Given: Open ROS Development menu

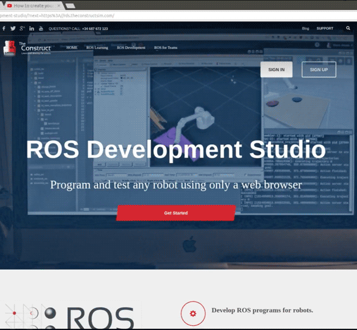Looking at the screenshot, I should tap(131, 48).
